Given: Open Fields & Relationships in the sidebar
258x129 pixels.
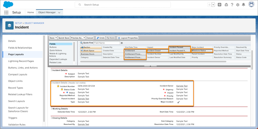Looking at the screenshot, I should (x=20, y=47).
